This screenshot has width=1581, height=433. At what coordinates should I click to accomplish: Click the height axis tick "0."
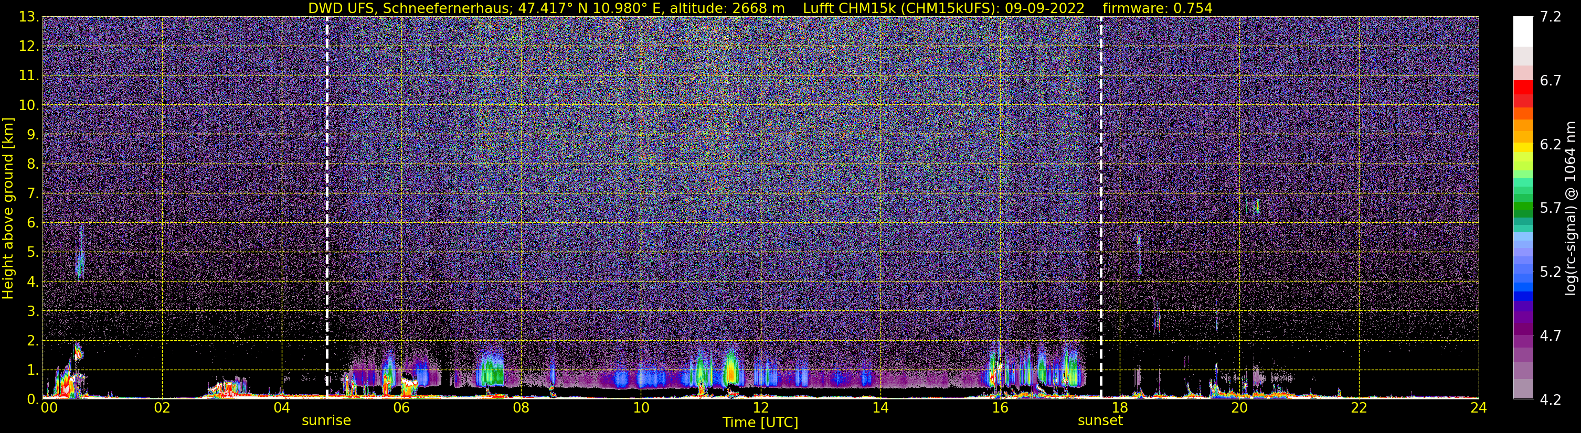tap(33, 399)
